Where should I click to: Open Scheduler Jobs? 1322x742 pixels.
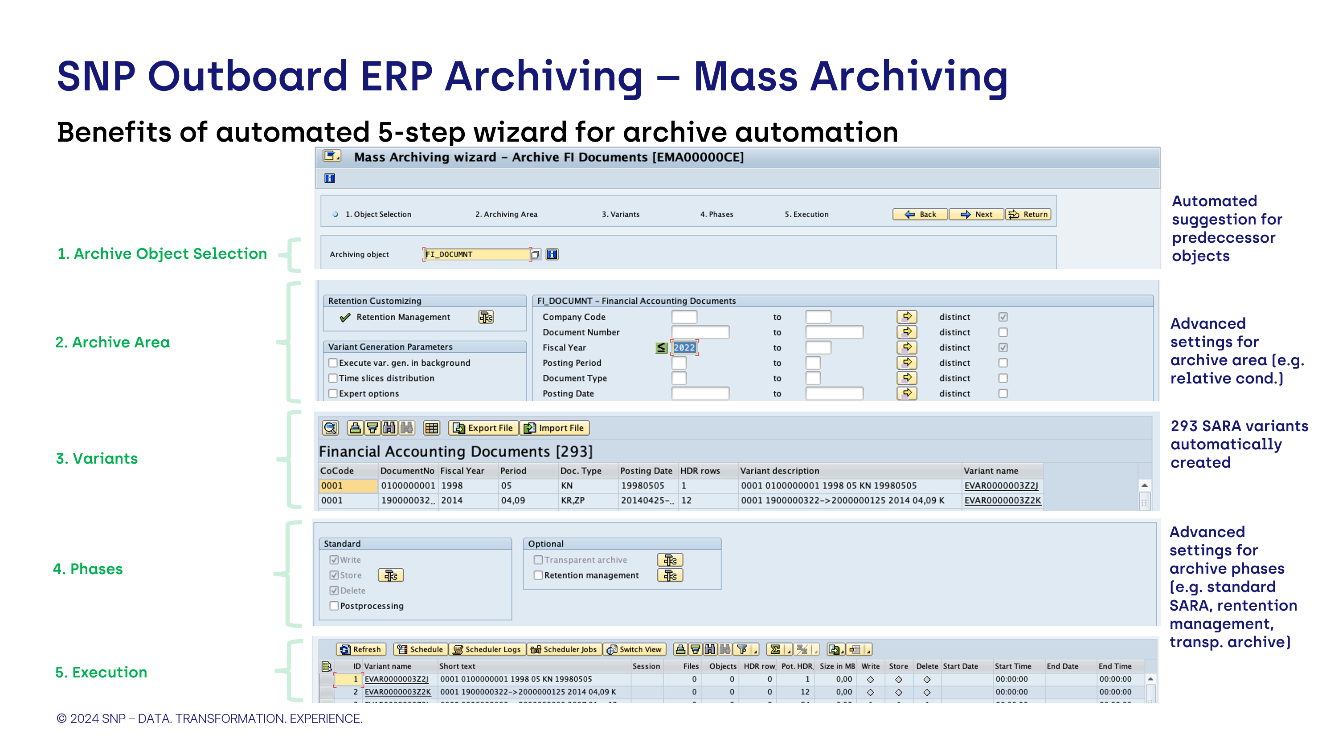[564, 650]
